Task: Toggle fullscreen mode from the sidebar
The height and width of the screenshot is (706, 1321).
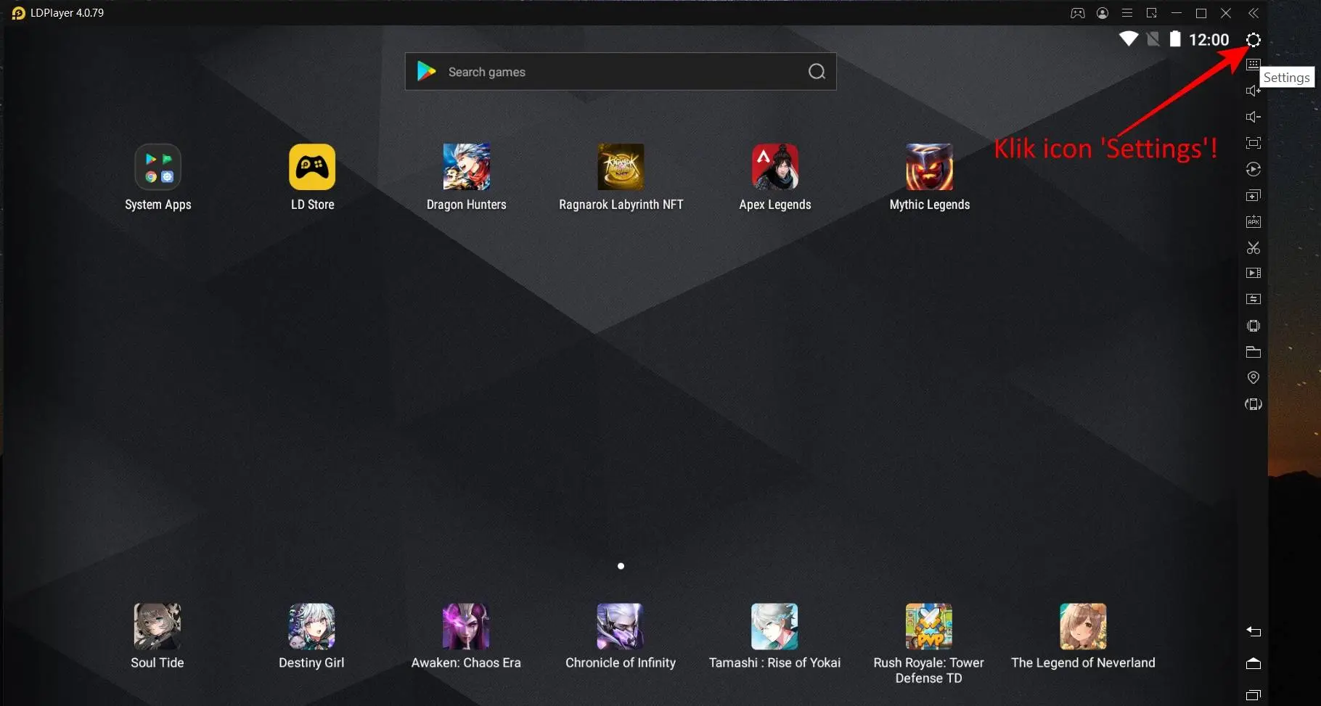Action: coord(1253,143)
